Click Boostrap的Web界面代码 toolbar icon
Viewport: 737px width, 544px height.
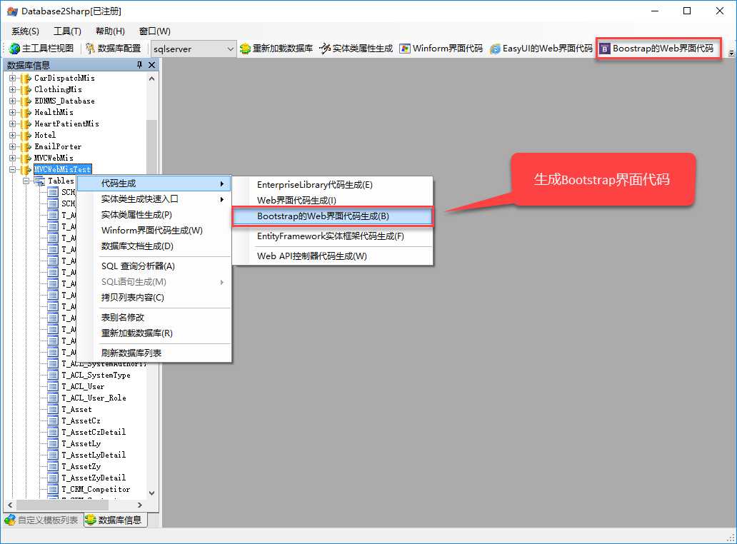(605, 49)
